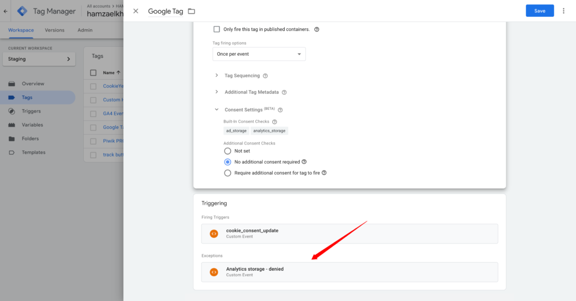Open the Admin tab
Image resolution: width=576 pixels, height=301 pixels.
tap(85, 30)
